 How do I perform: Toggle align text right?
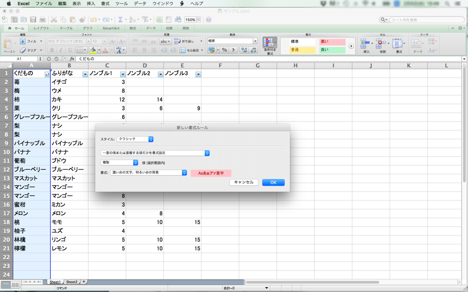153,50
